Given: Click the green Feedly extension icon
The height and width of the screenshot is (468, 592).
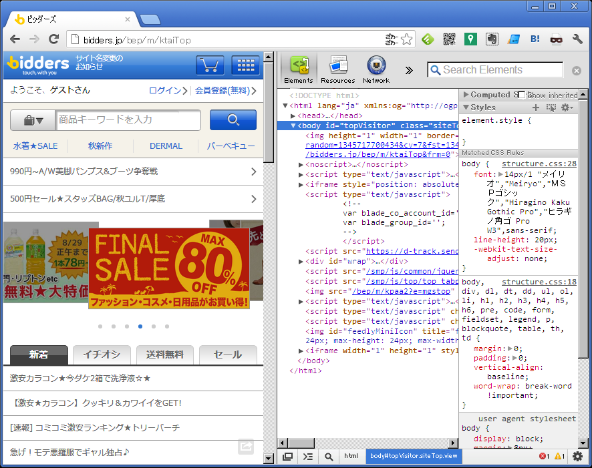Looking at the screenshot, I should pyautogui.click(x=428, y=39).
